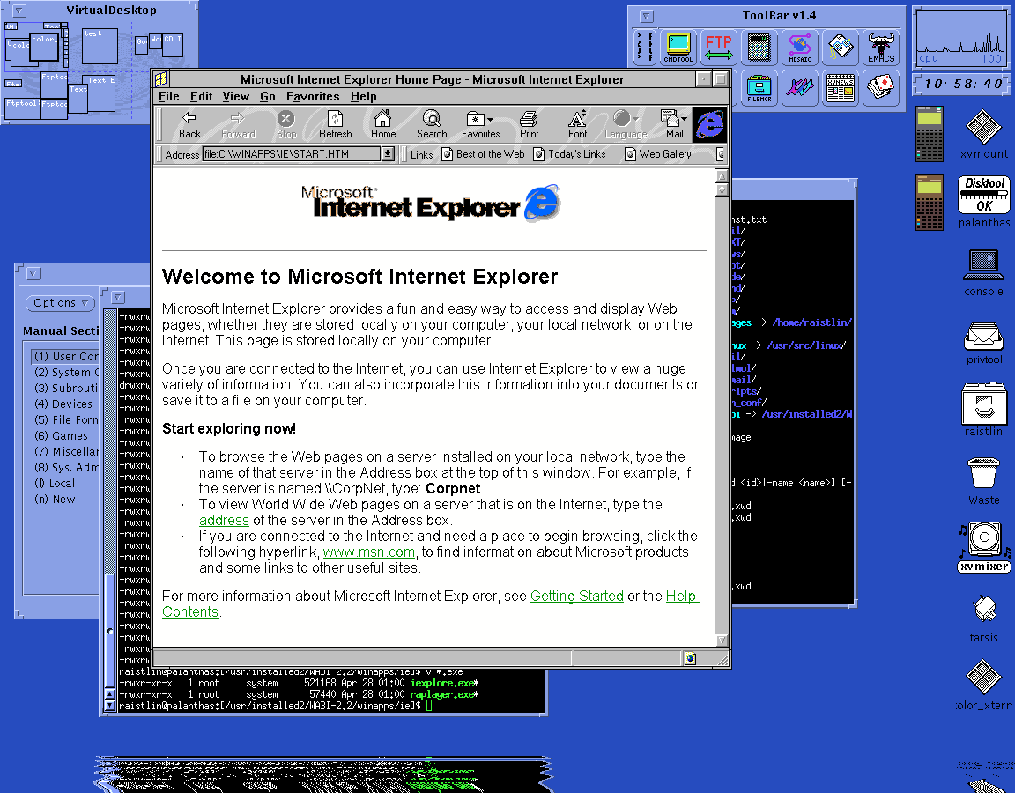Click the book with glasses ToolBar icon

point(841,48)
